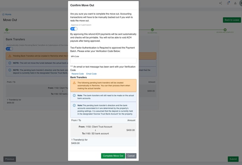Click the Resend Code link

[x=77, y=74]
